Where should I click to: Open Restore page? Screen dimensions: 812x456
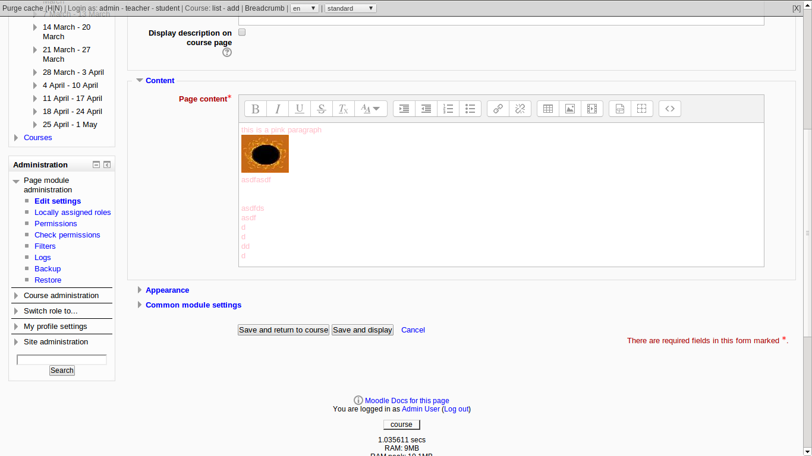(48, 280)
